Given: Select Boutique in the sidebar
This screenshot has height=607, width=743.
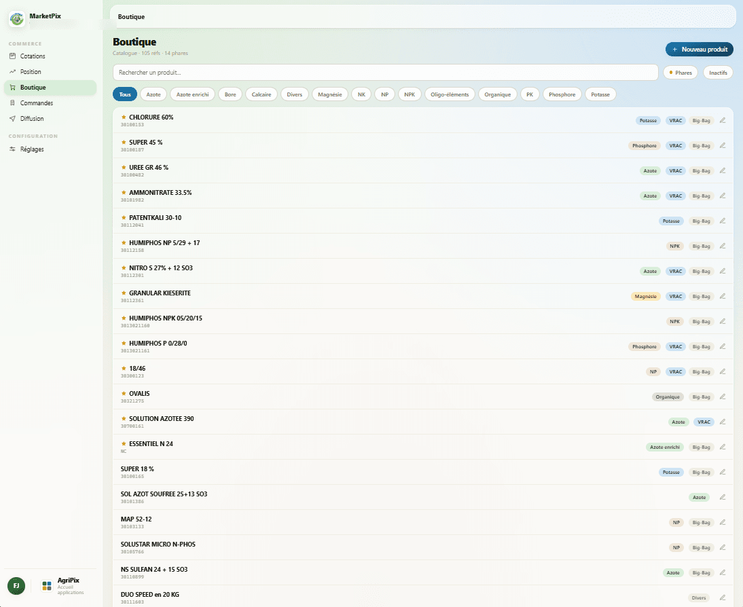Looking at the screenshot, I should (50, 87).
